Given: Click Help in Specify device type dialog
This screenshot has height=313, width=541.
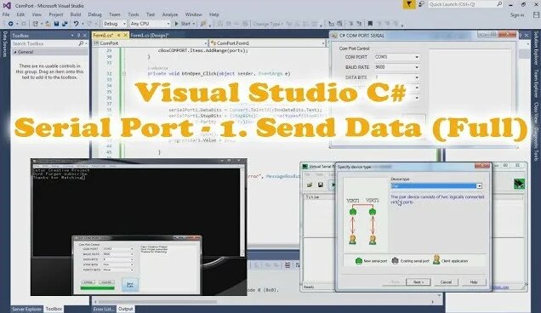Looking at the screenshot, I should (474, 282).
